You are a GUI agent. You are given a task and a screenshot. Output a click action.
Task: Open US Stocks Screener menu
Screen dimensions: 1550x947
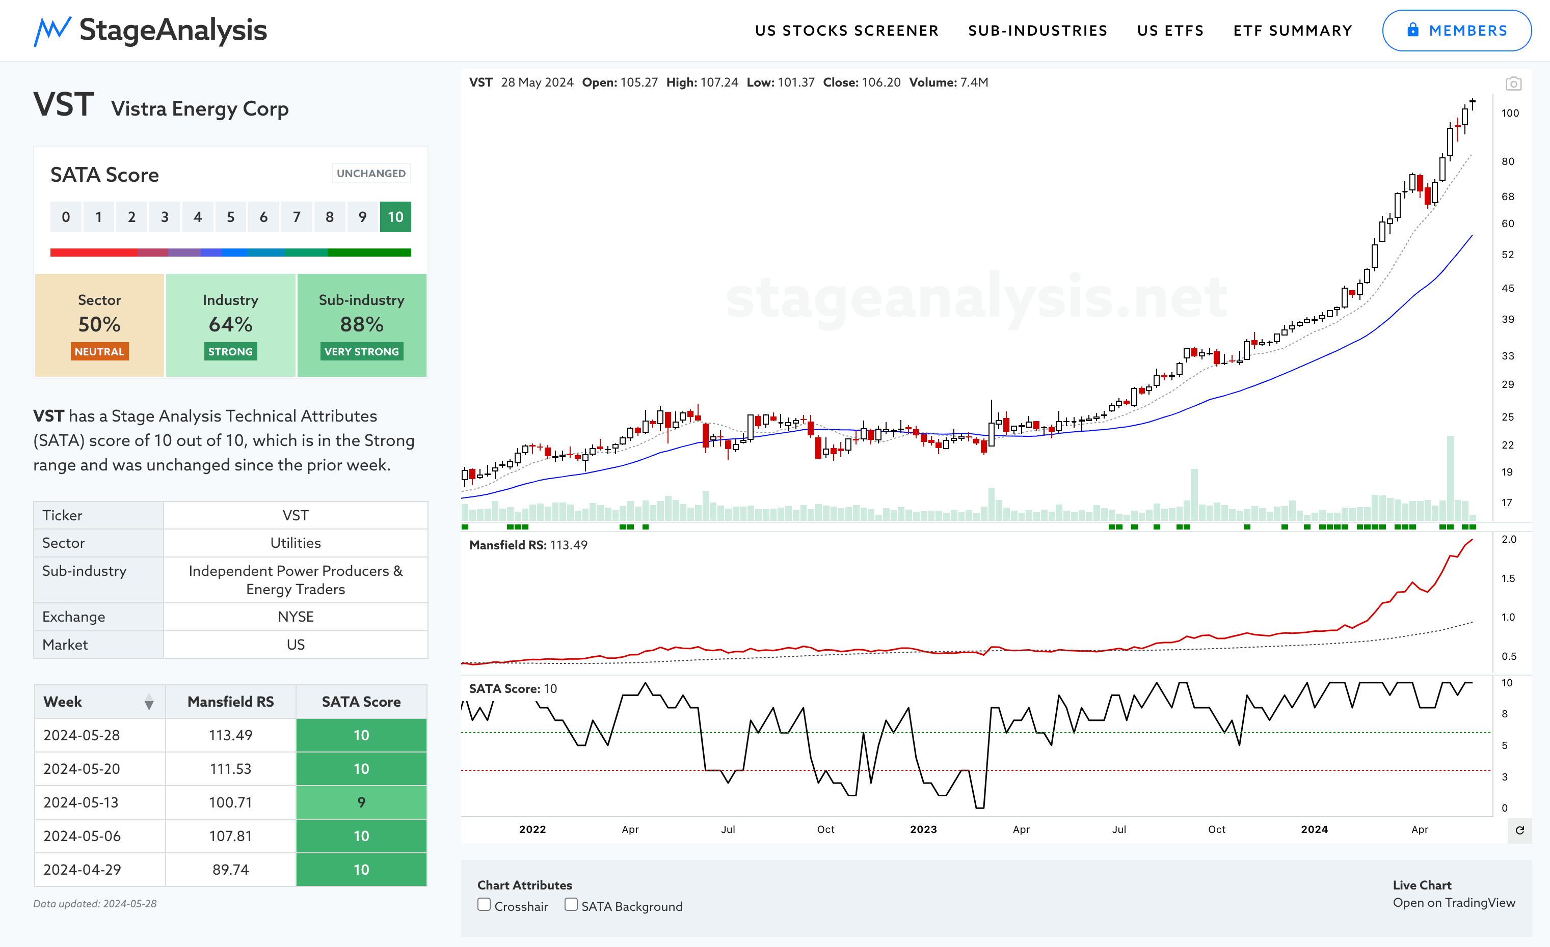click(x=847, y=31)
